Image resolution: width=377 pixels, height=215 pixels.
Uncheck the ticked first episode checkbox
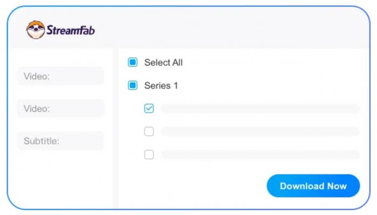[149, 108]
